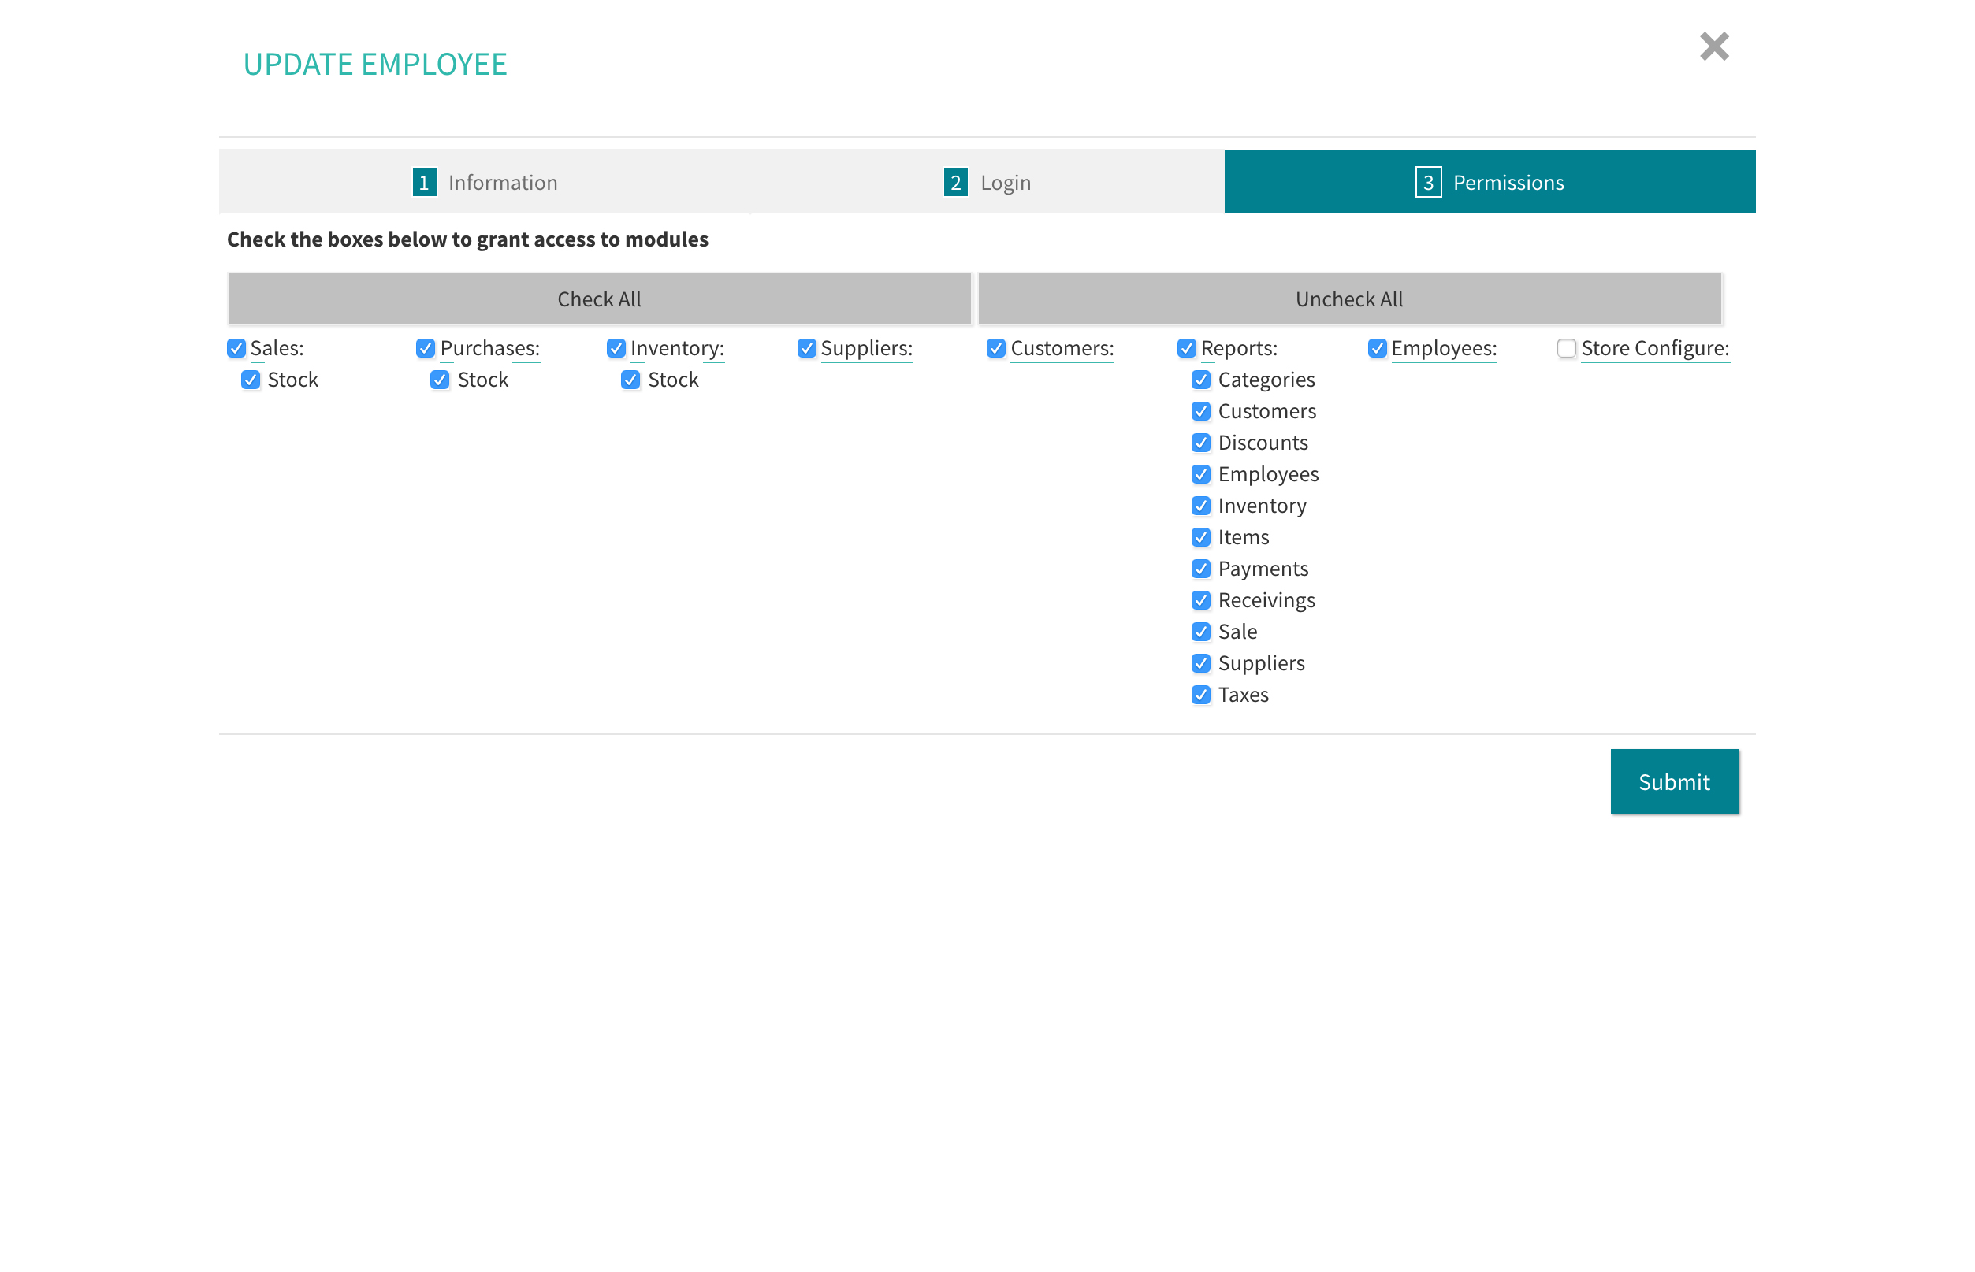Select the Permissions tab

click(x=1489, y=182)
